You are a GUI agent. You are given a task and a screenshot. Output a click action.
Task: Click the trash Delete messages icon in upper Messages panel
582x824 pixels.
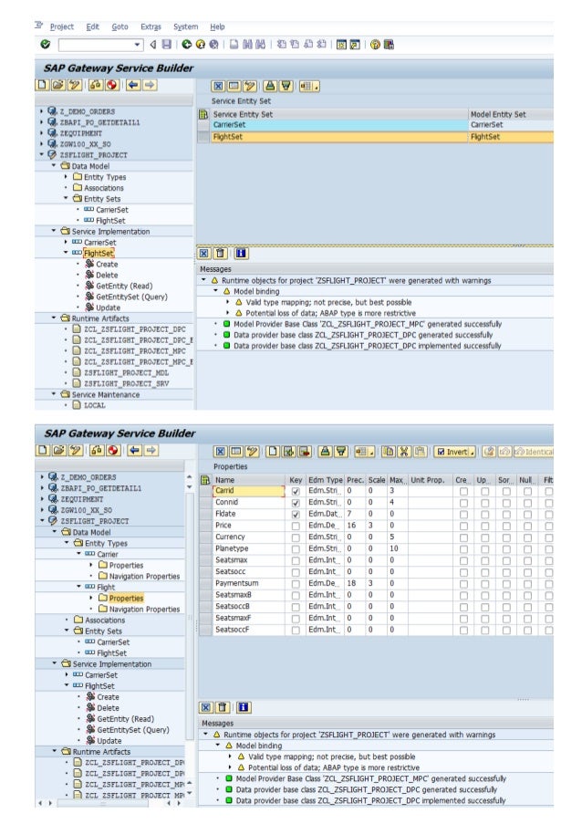click(221, 254)
